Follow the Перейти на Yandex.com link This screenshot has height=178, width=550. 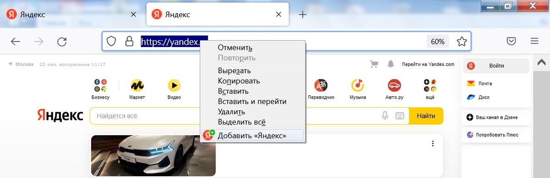coord(428,64)
